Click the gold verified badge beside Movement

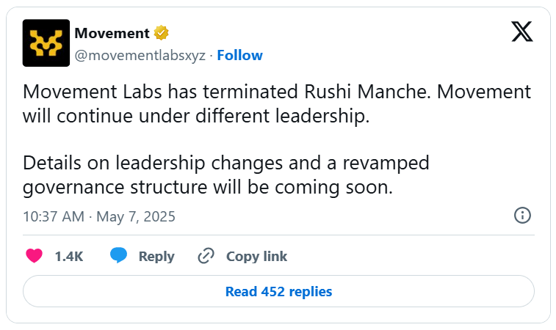(x=162, y=34)
